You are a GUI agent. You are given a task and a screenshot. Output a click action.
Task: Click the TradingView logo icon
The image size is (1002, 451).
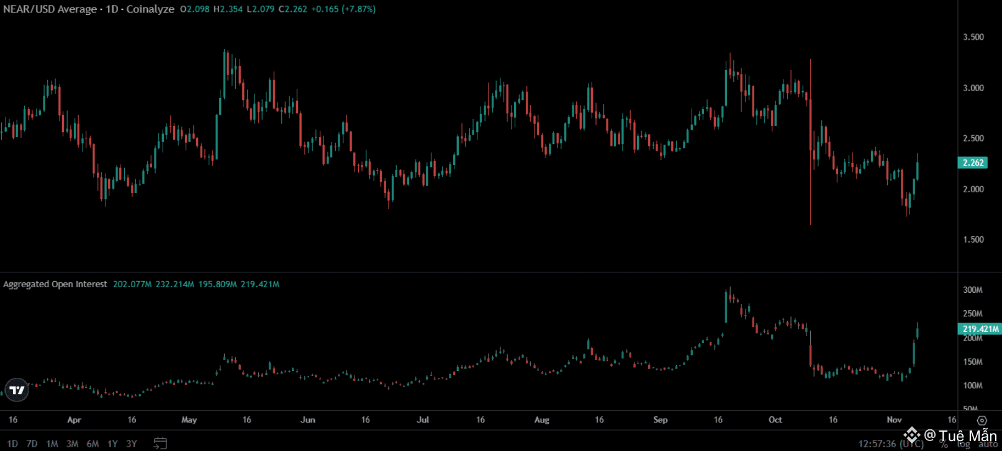point(17,390)
